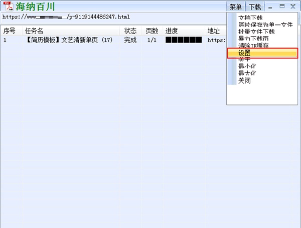Choose 最小化 in the dropdown menu
This screenshot has height=228, width=301.
247,66
